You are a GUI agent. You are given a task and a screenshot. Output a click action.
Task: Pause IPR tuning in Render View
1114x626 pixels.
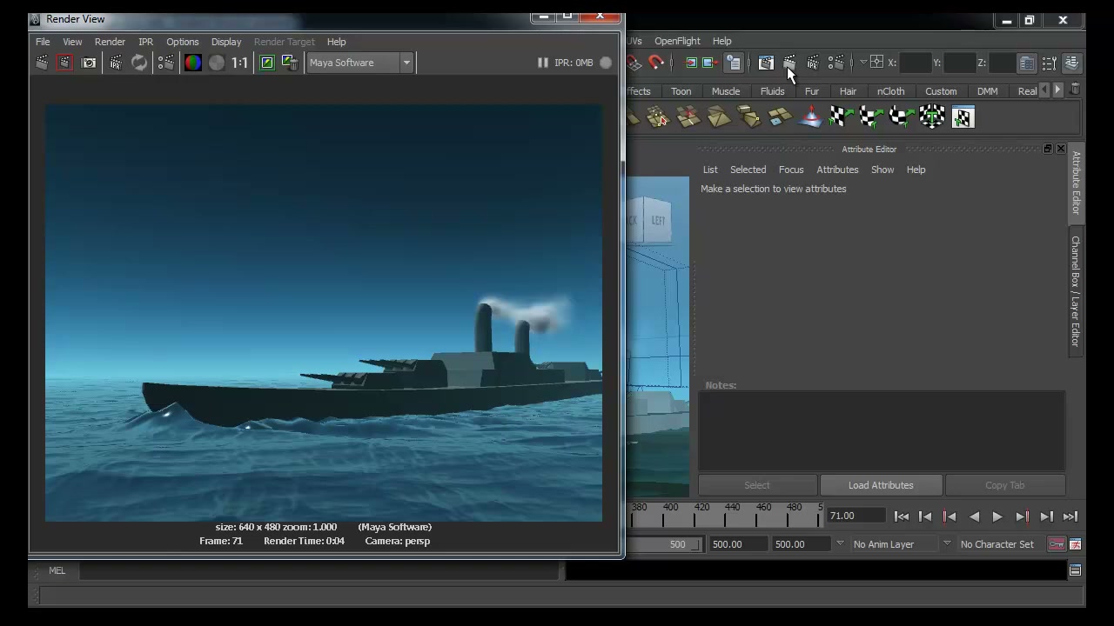click(x=542, y=63)
